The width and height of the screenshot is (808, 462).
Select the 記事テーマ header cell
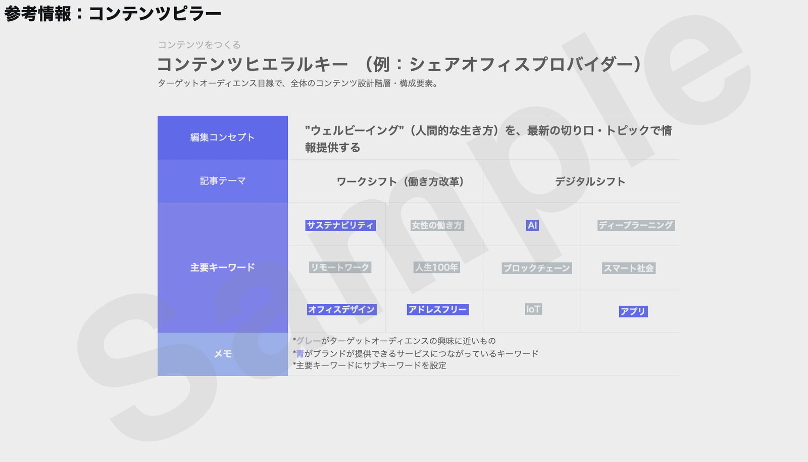coord(223,181)
